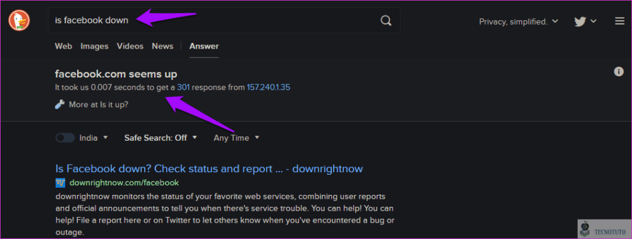
Task: Open the 157.240.1.35 IP address link
Action: [269, 87]
